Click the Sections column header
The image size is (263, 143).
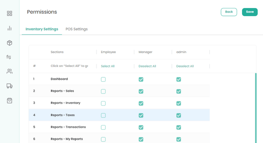click(x=57, y=52)
